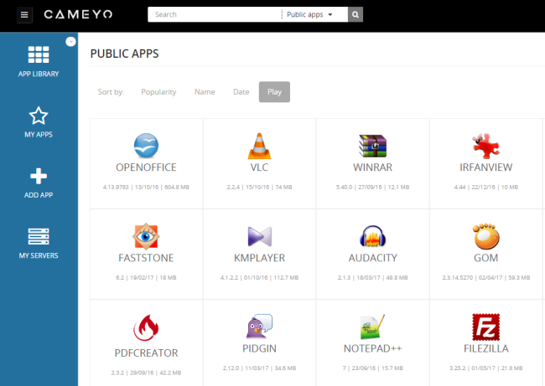Click the FastStone eye icon
The width and height of the screenshot is (545, 386).
pos(146,236)
